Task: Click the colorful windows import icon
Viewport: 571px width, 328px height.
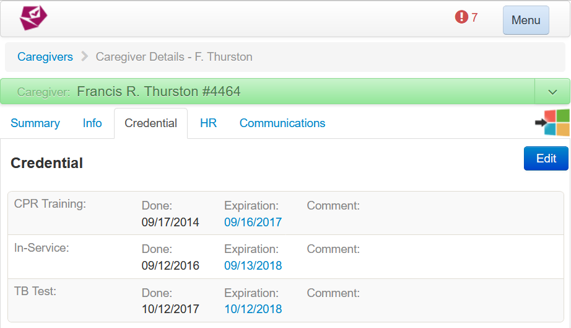Action: click(552, 123)
